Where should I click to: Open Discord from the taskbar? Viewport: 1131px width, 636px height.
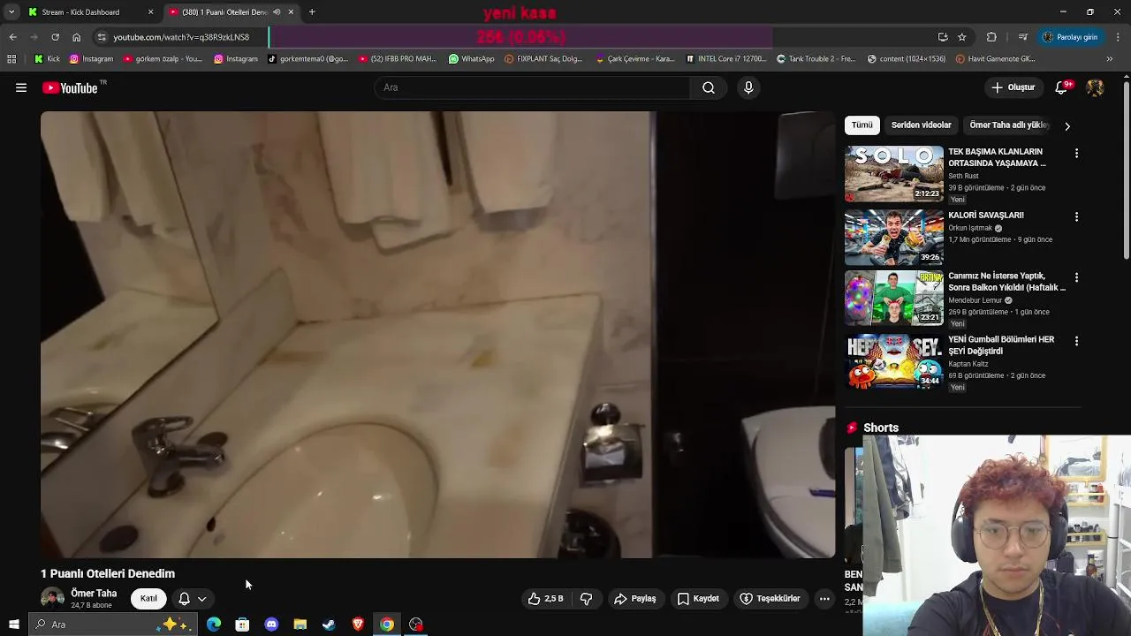click(271, 625)
